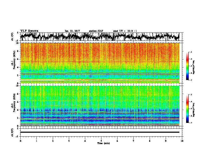Viewport: 205px width, 158px height.
Task: Click the ch.2 spectrogram color bar
Action: coord(187,109)
